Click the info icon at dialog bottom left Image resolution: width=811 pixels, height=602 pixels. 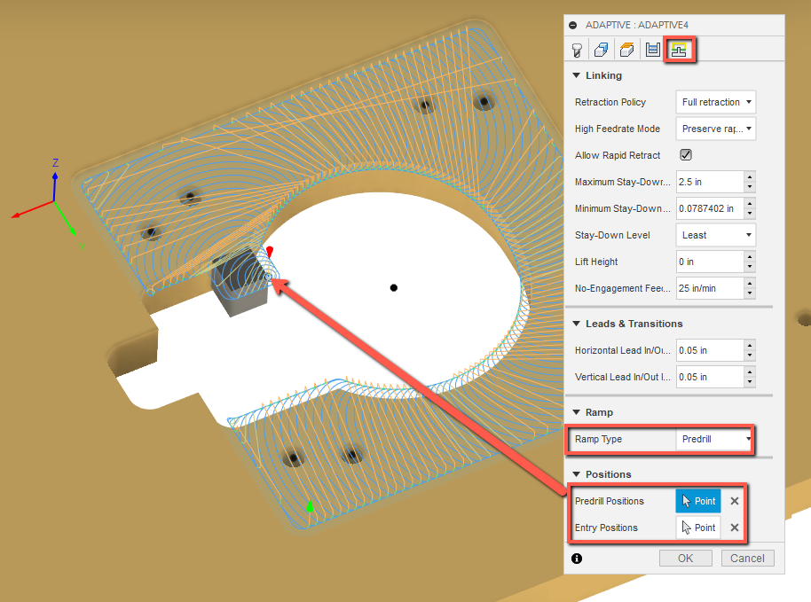click(x=577, y=558)
